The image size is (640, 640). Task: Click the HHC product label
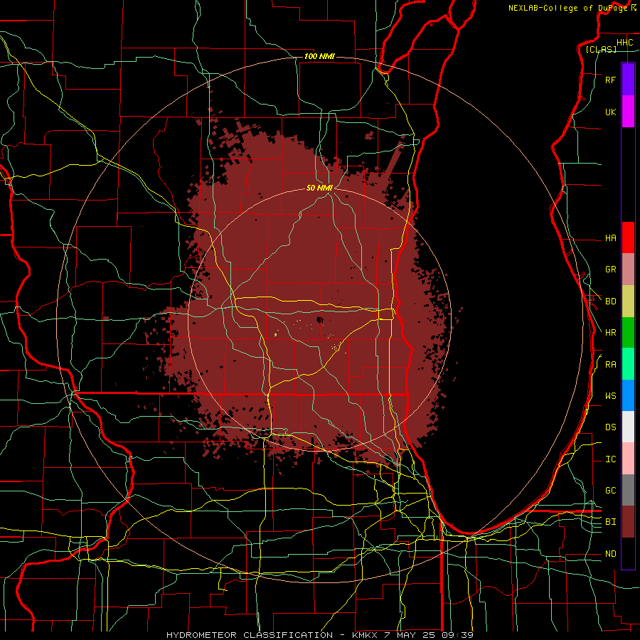click(624, 43)
